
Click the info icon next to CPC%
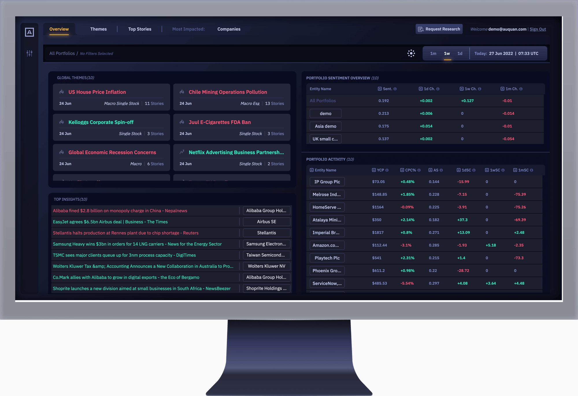(x=419, y=170)
